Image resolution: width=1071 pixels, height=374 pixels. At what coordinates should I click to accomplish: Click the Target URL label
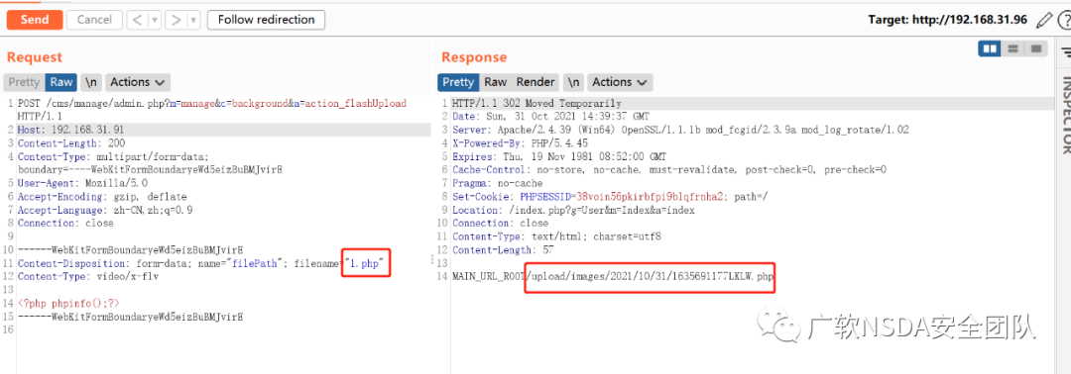tap(947, 20)
